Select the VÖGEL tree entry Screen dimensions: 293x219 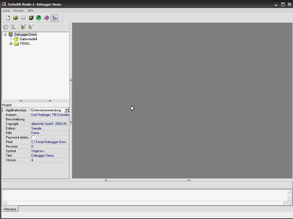tap(25, 43)
